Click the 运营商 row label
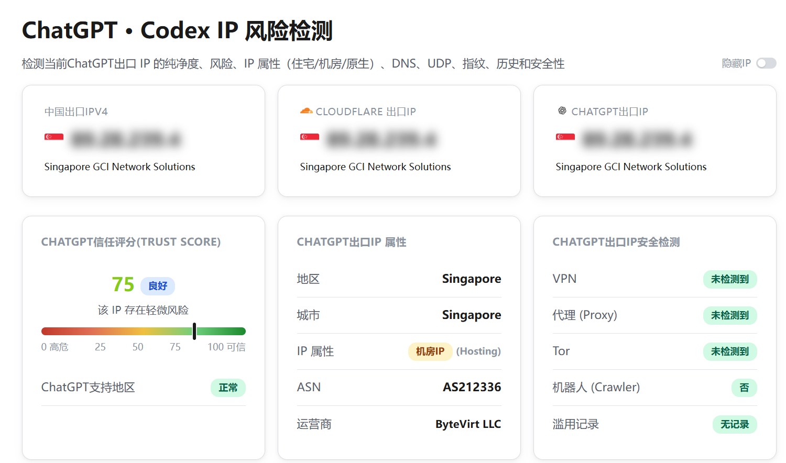The image size is (786, 463). coord(314,424)
